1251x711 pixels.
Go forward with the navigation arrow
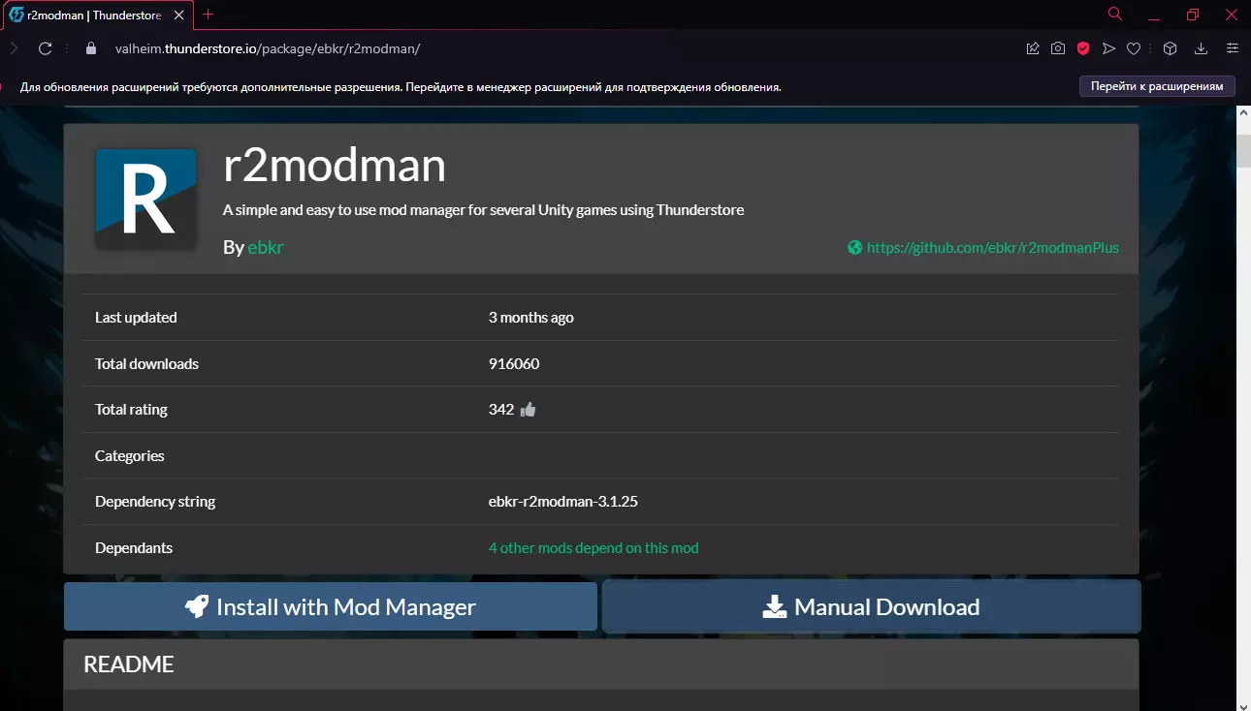tap(14, 48)
